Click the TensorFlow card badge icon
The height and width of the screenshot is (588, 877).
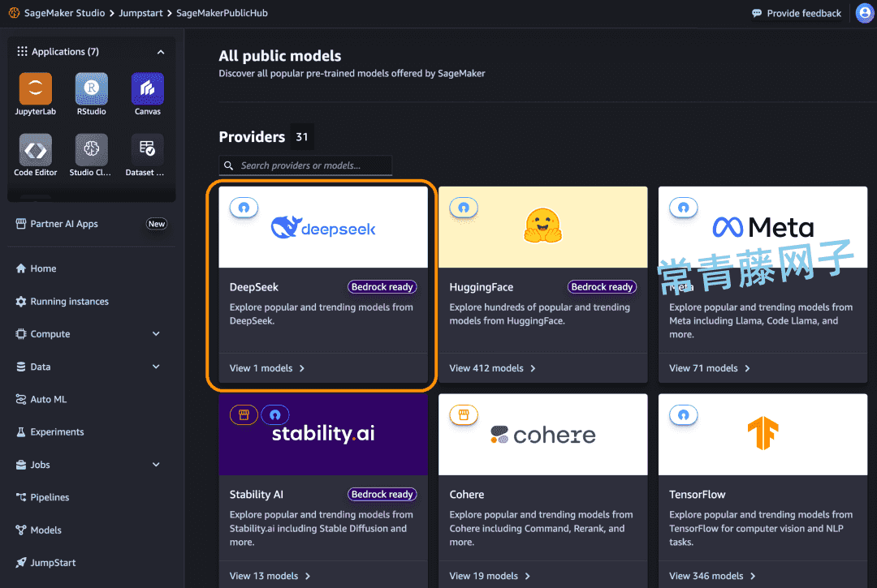(x=684, y=415)
